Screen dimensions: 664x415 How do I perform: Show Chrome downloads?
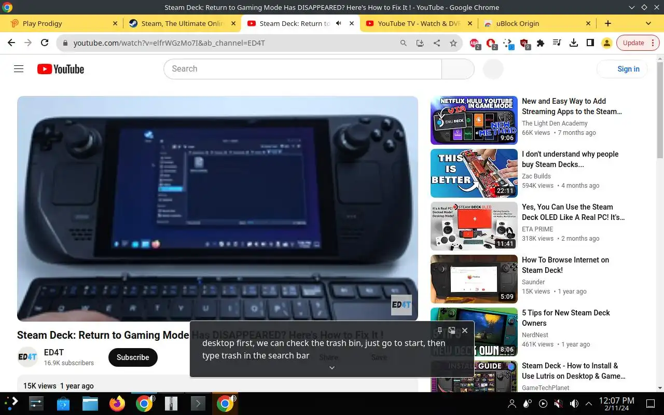(574, 43)
